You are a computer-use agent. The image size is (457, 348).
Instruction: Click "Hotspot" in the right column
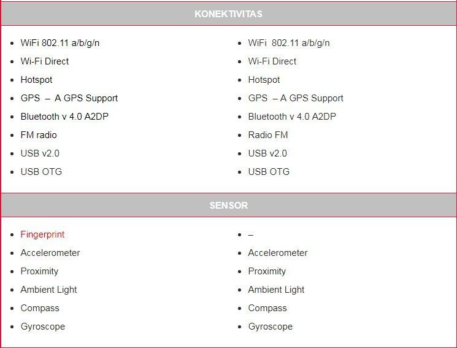pyautogui.click(x=264, y=80)
